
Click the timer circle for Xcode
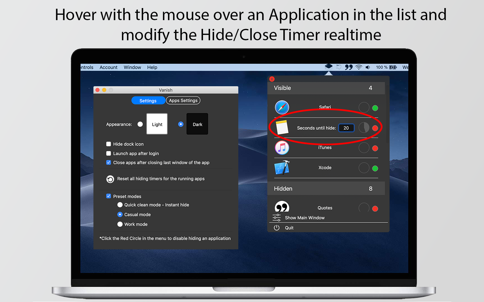coord(364,168)
